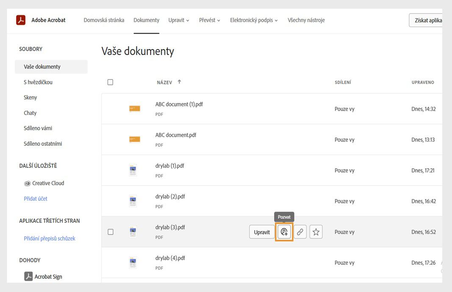
Task: Select S hvězdičkou in the sidebar
Action: 38,82
